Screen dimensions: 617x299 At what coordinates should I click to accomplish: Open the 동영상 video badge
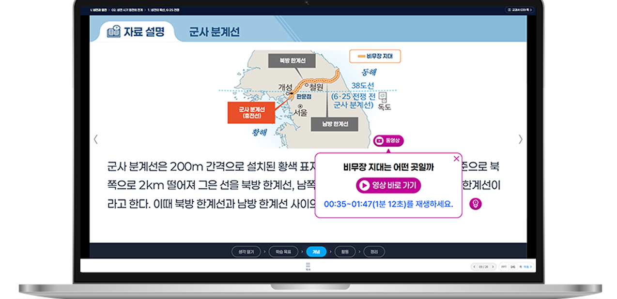pyautogui.click(x=388, y=141)
